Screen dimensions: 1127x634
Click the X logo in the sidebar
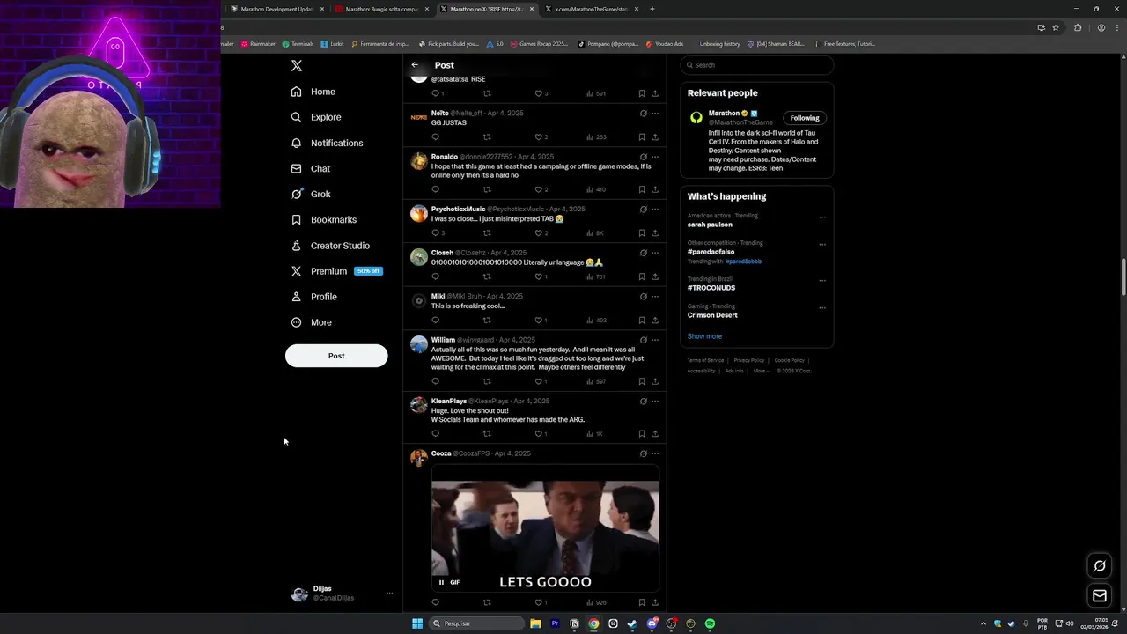click(x=297, y=66)
